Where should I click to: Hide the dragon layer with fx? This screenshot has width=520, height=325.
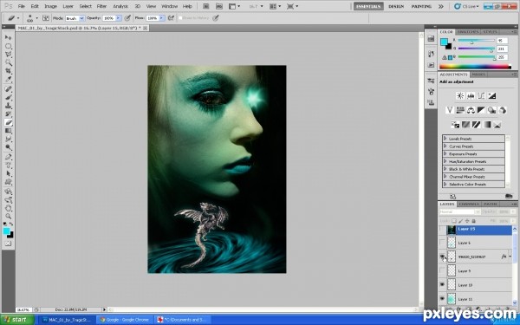[442, 257]
